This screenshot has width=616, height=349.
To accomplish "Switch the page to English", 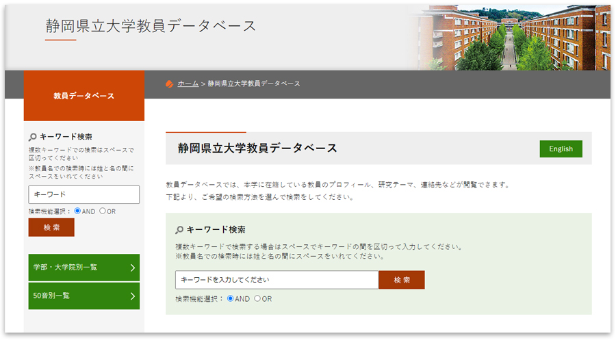I will coord(561,149).
